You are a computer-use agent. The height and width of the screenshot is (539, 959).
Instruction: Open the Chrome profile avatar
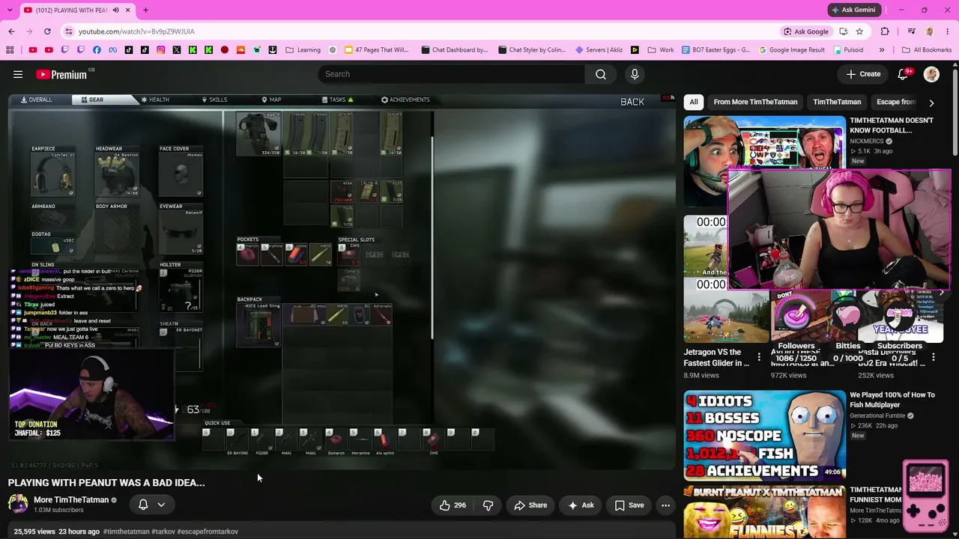(930, 31)
